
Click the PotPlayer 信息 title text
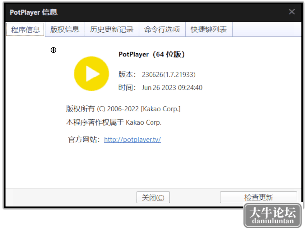tap(34, 12)
